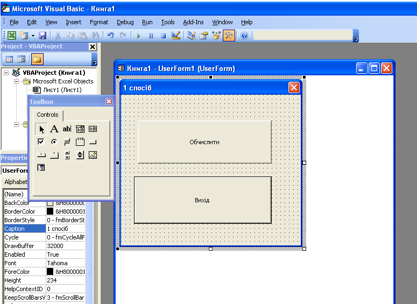417x304 pixels.
Task: Select the ToggleButton tool in Toolbox
Action: tap(67, 142)
